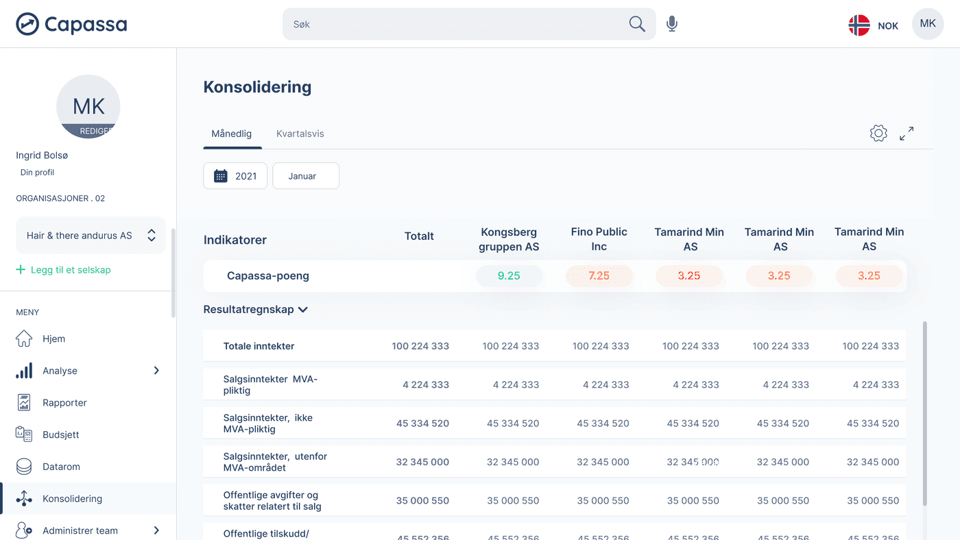Click the Konsolidering page title
Viewport: 960px width, 540px height.
[257, 87]
